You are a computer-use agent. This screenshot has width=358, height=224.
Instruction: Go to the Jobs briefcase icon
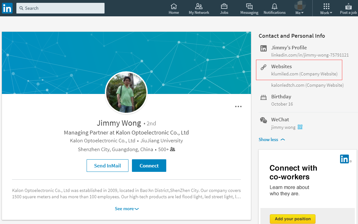tap(224, 6)
